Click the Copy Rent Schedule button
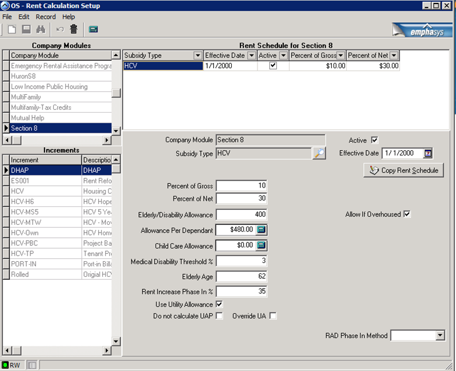The width and height of the screenshot is (456, 371). [403, 171]
